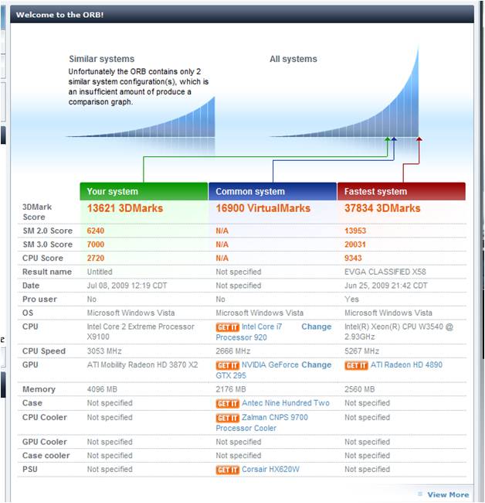Click the Case cooler row label
The width and height of the screenshot is (485, 503).
pyautogui.click(x=46, y=456)
